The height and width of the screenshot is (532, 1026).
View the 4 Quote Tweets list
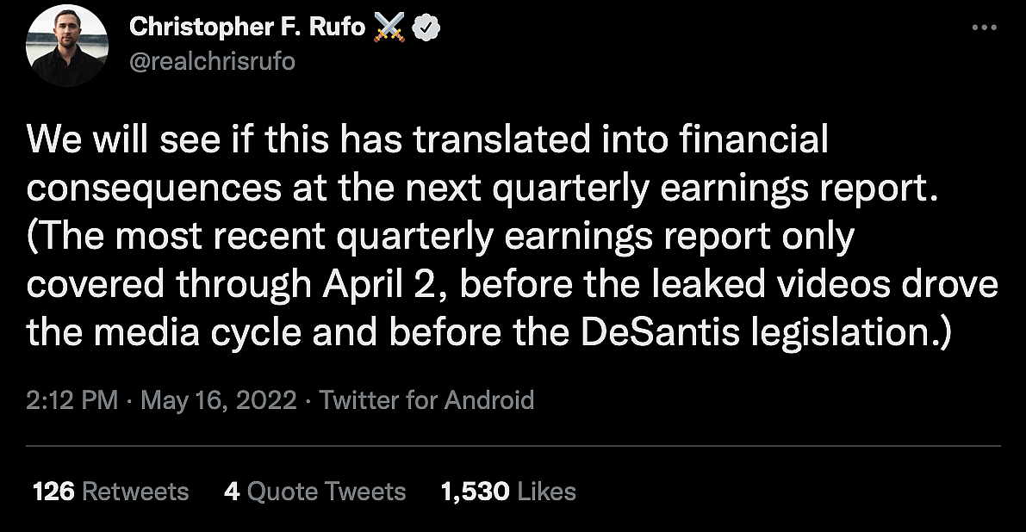(314, 492)
